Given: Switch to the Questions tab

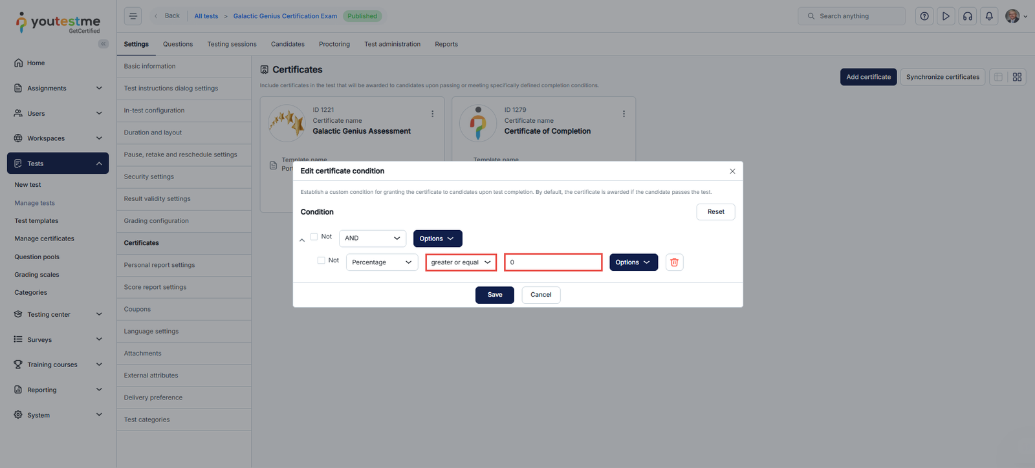Looking at the screenshot, I should pos(178,45).
